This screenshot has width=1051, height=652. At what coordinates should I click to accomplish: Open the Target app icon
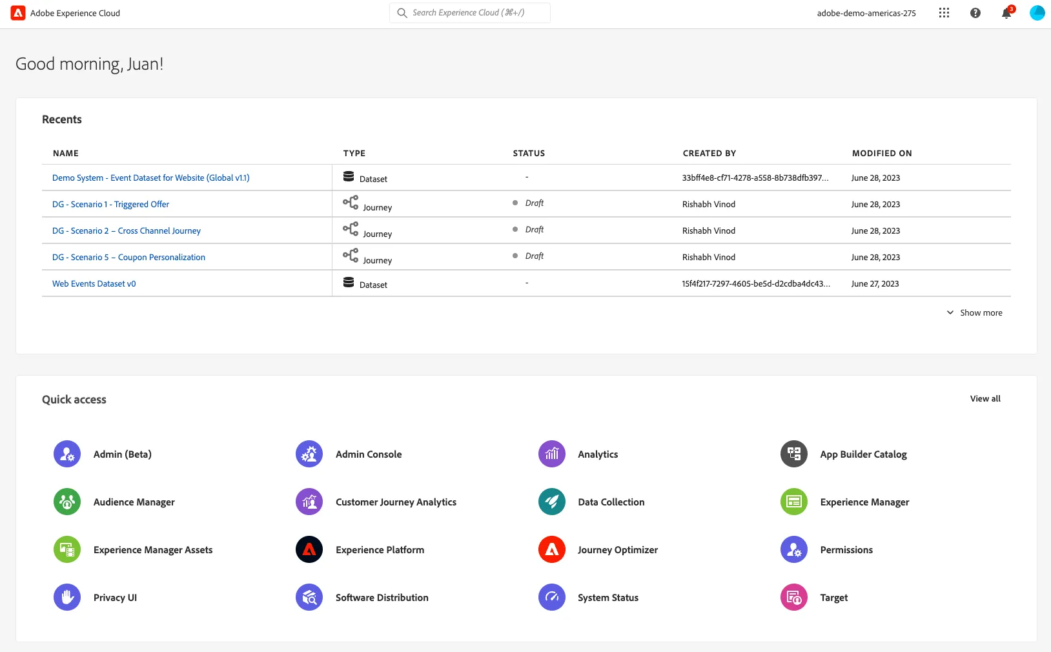794,597
